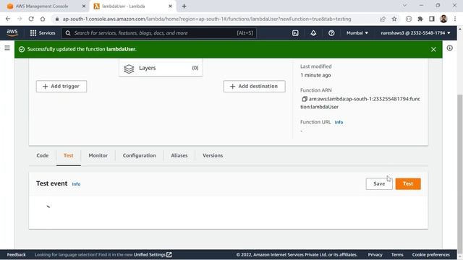Open the nareshaws3 account dropdown
The image size is (463, 260).
pyautogui.click(x=415, y=33)
